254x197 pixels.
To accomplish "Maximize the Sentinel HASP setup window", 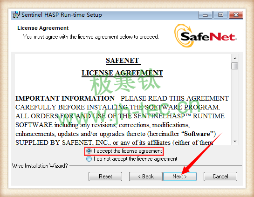I will pyautogui.click(x=220, y=15).
